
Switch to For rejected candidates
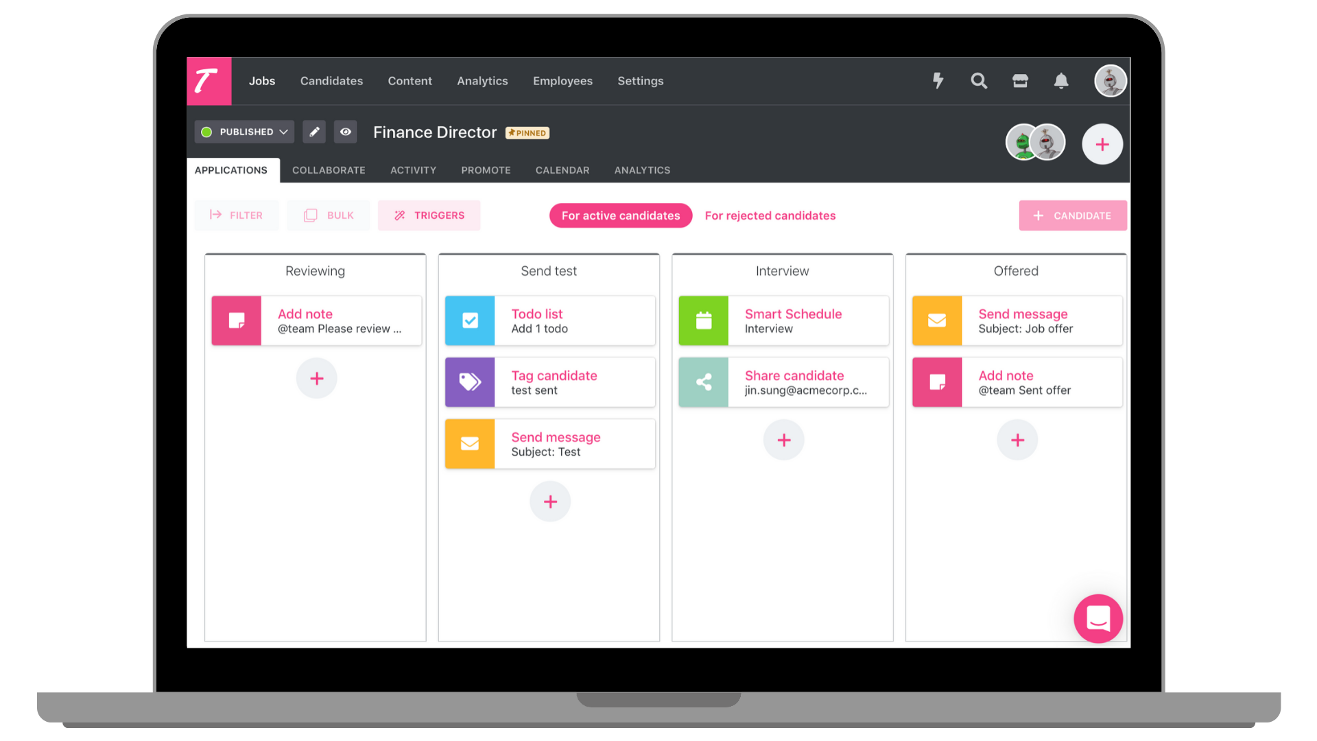770,215
